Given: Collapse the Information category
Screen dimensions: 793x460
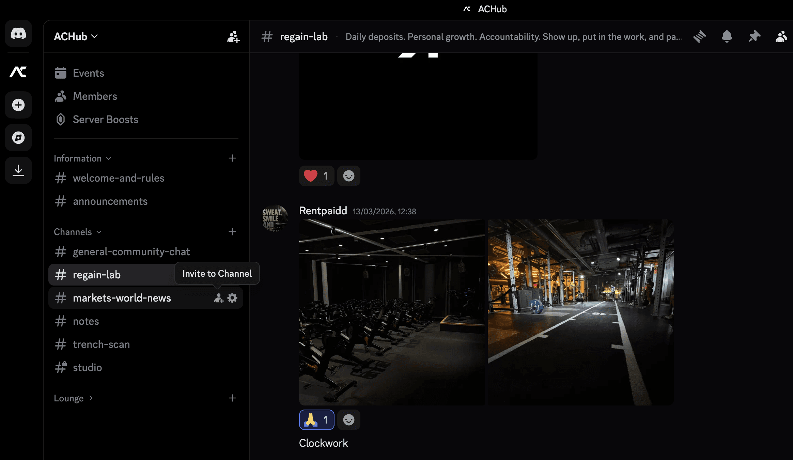Looking at the screenshot, I should pyautogui.click(x=82, y=158).
